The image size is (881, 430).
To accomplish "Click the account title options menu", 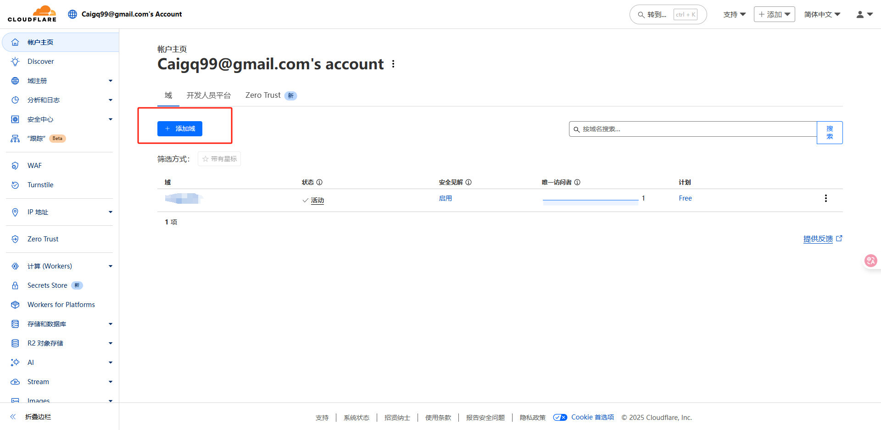I will 393,64.
